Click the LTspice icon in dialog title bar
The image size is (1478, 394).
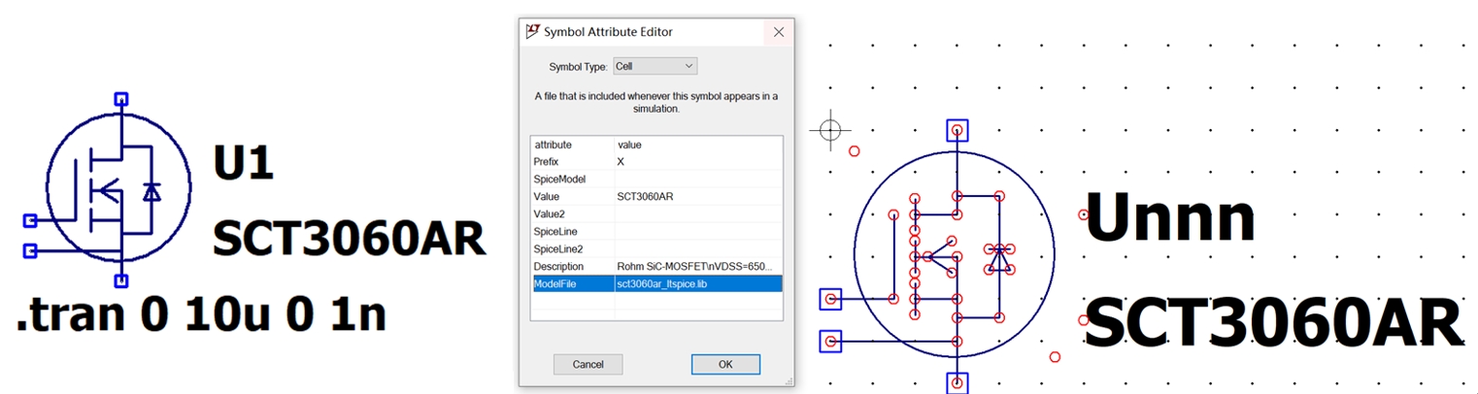[532, 31]
